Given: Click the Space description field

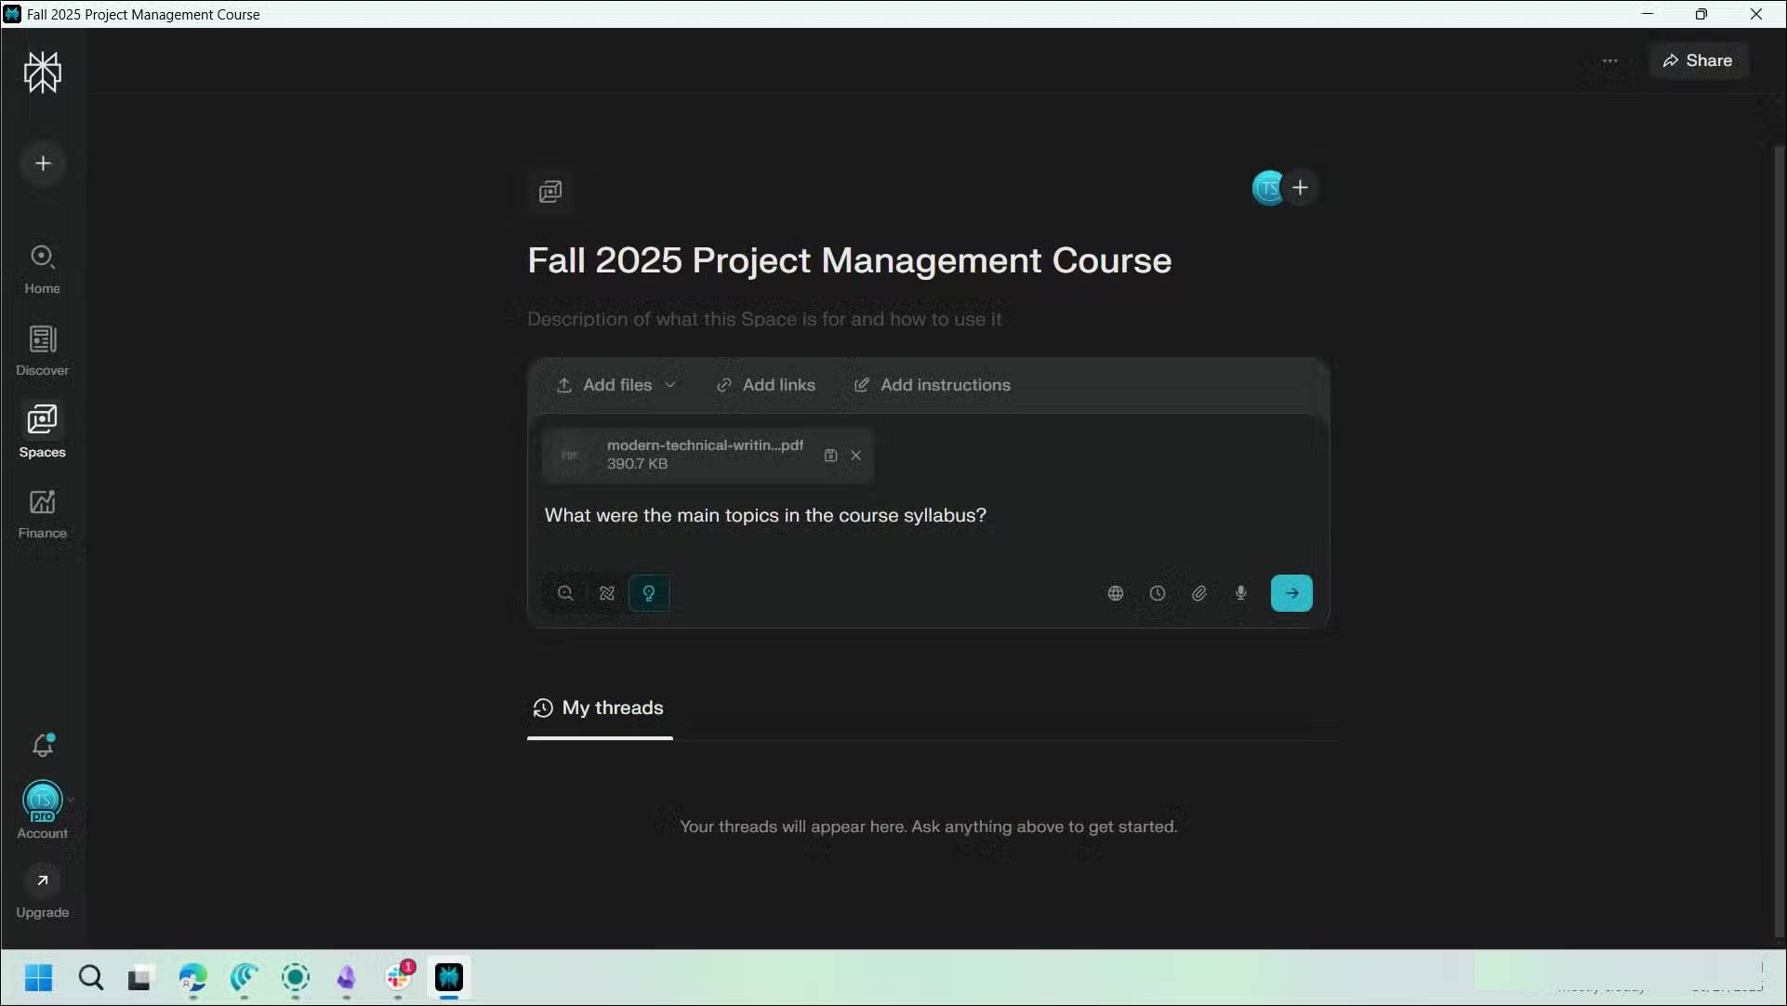Looking at the screenshot, I should [764, 320].
